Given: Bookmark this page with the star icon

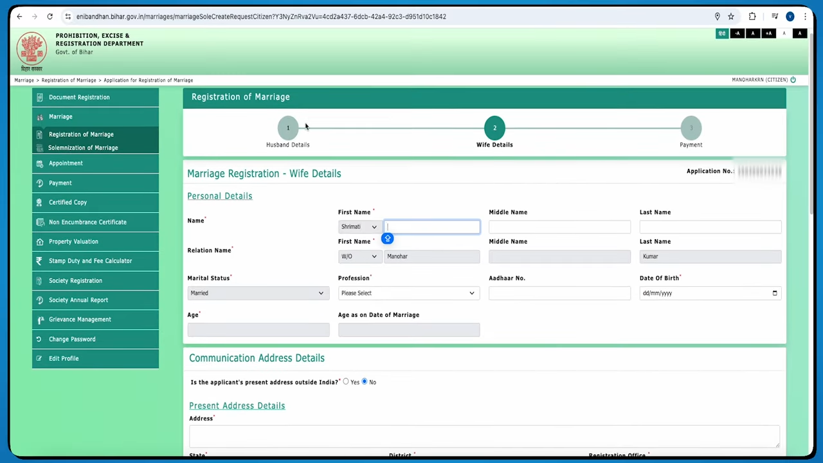Looking at the screenshot, I should pos(731,17).
